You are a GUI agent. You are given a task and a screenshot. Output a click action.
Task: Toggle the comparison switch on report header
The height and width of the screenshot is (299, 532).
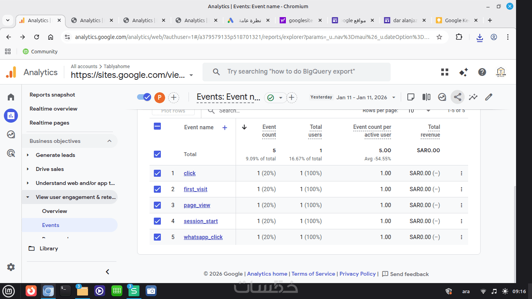(x=144, y=97)
